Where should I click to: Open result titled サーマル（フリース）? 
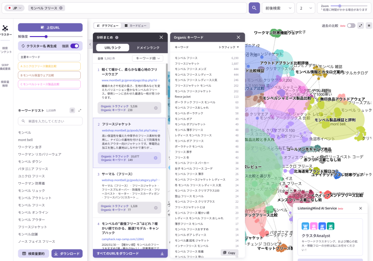[117, 174]
